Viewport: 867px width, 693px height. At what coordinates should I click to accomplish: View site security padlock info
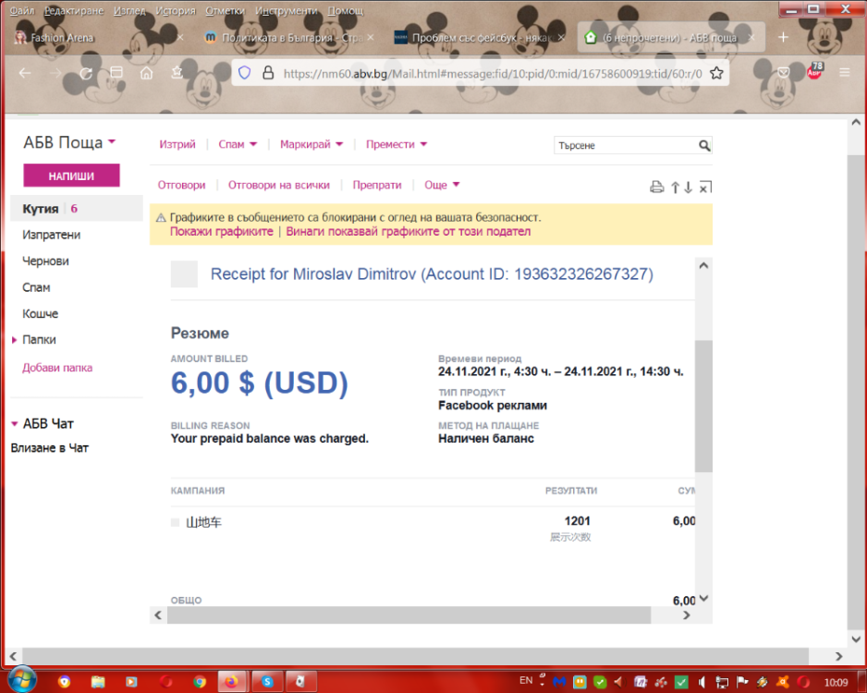[268, 73]
